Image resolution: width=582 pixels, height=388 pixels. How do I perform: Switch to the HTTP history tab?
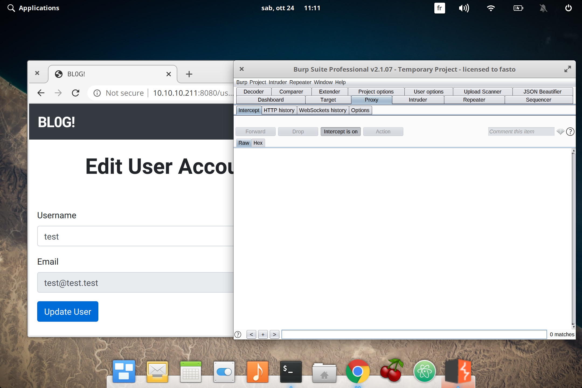coord(279,110)
